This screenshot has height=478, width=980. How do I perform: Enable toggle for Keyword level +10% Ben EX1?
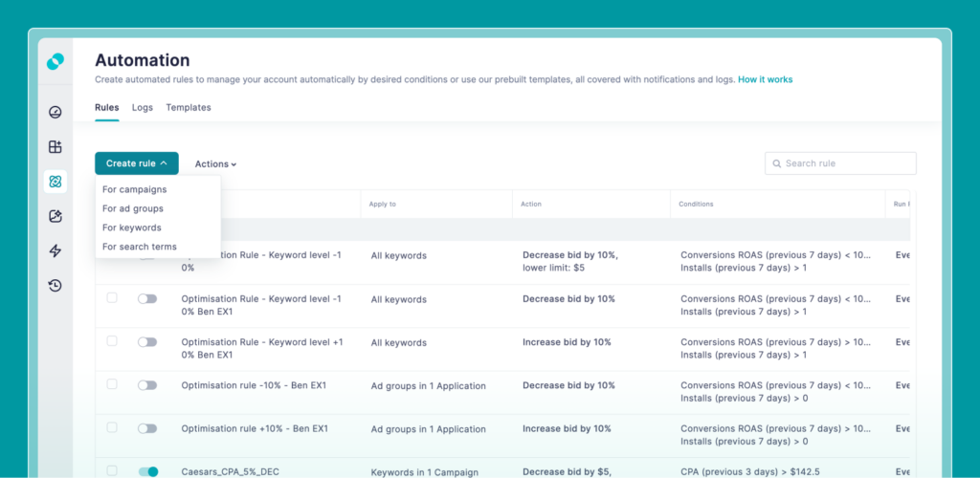tap(147, 342)
